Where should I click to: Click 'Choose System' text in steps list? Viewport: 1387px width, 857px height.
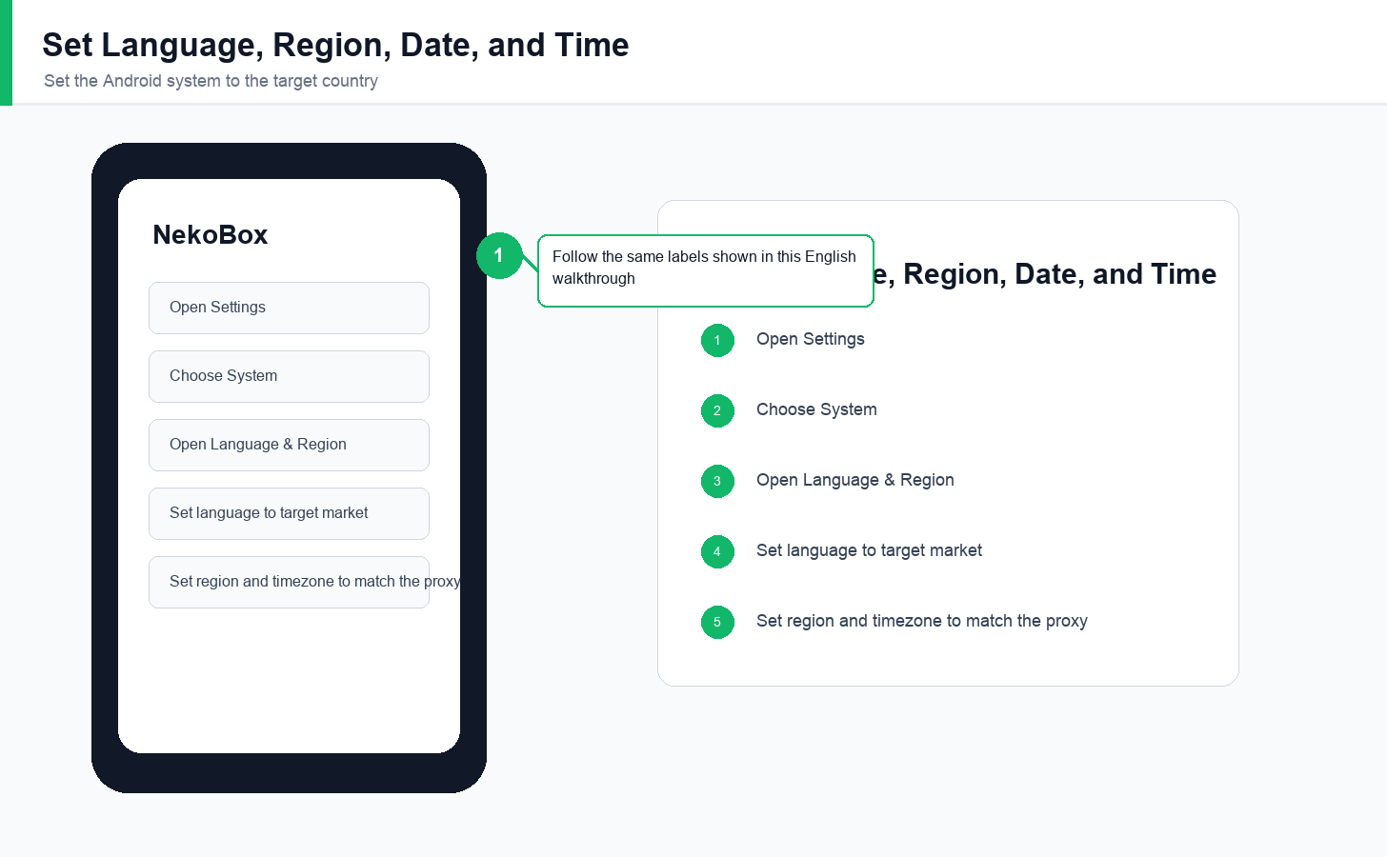tap(816, 409)
